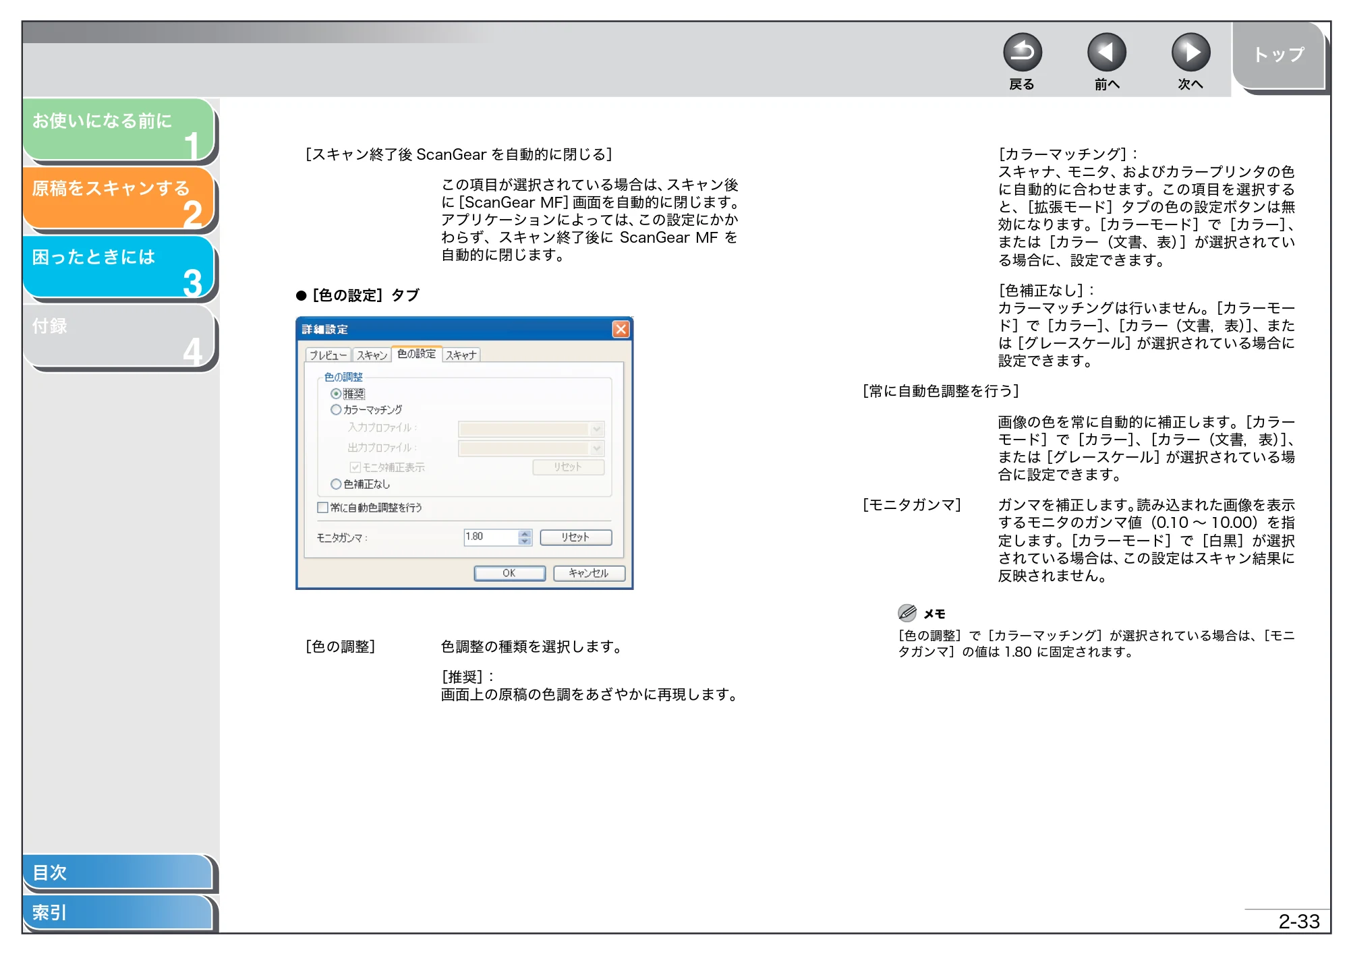Screen dimensions: 1349x954
Task: Select the 色の設定 tab
Action: click(x=416, y=354)
